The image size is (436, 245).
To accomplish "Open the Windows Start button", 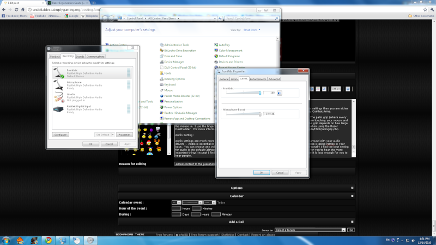I will coord(6,240).
